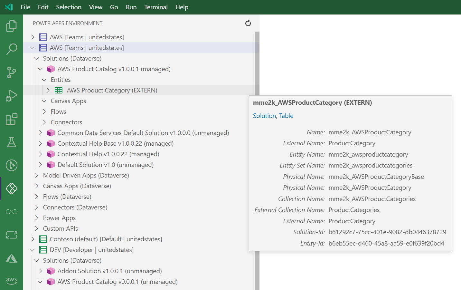Open the Extensions view
The image size is (461, 290).
click(12, 119)
